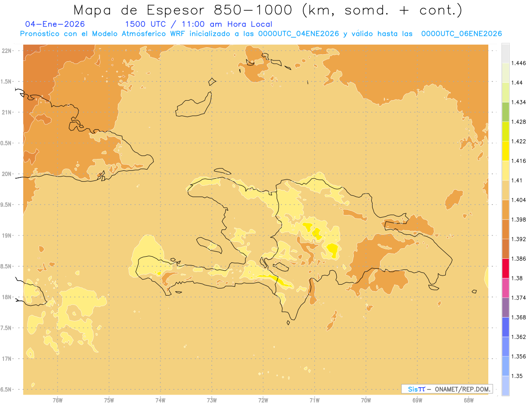Click the legend value 1.428

(x=518, y=122)
